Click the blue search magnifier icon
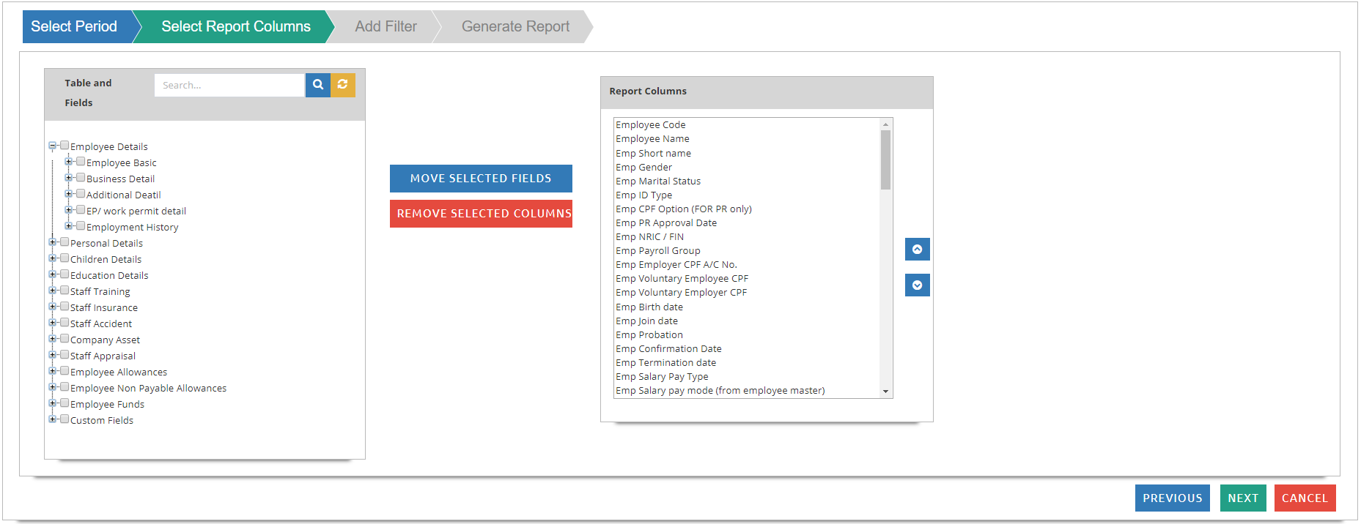 coord(317,85)
